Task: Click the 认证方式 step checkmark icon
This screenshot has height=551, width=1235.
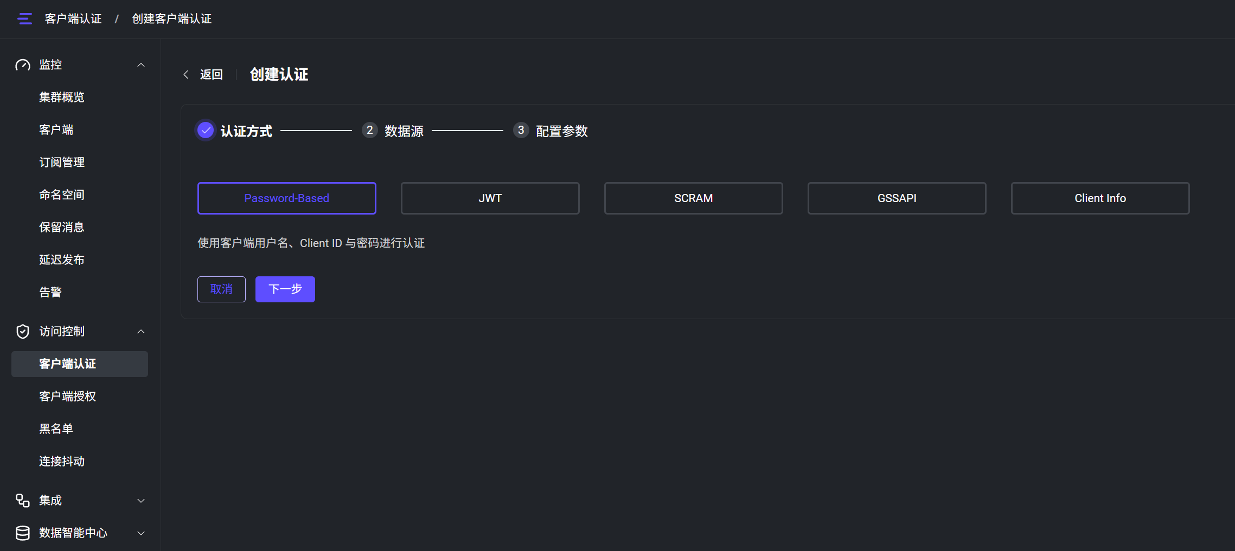Action: pos(206,131)
